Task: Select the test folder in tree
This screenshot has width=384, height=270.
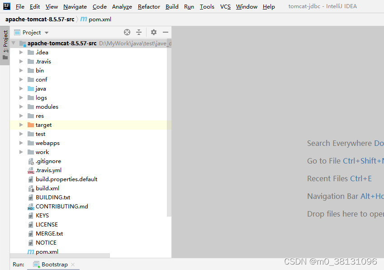Action: (x=40, y=134)
